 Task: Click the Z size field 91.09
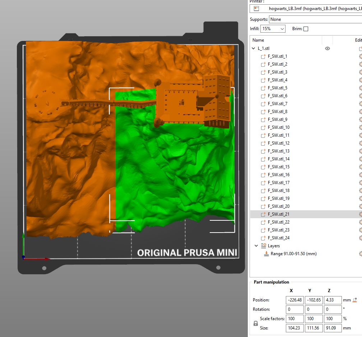(x=333, y=328)
